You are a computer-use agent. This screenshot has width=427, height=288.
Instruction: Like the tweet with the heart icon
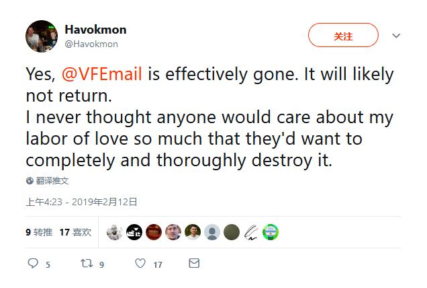pyautogui.click(x=140, y=264)
